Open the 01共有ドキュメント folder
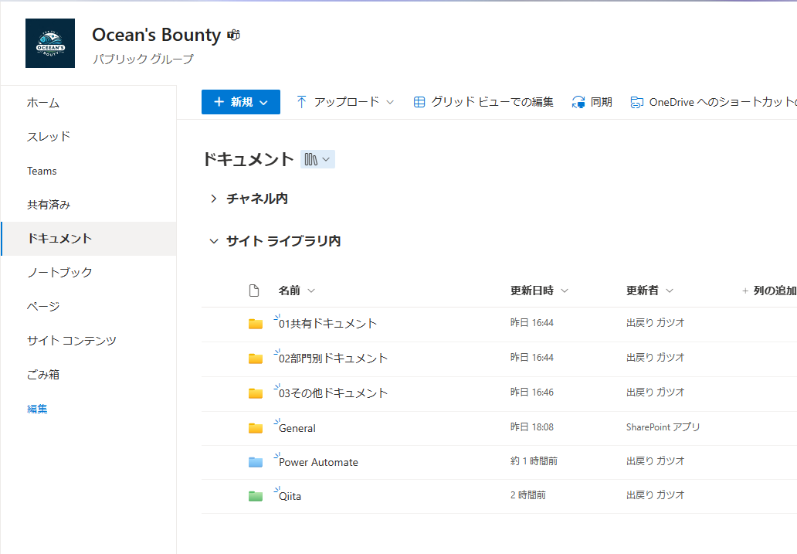The width and height of the screenshot is (797, 554). (328, 324)
